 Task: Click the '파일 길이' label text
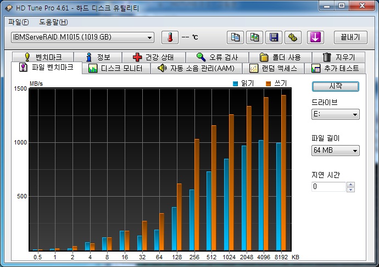coord(326,138)
